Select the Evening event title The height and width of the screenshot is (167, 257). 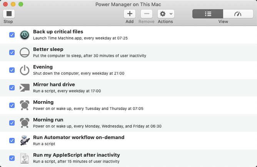(x=43, y=67)
